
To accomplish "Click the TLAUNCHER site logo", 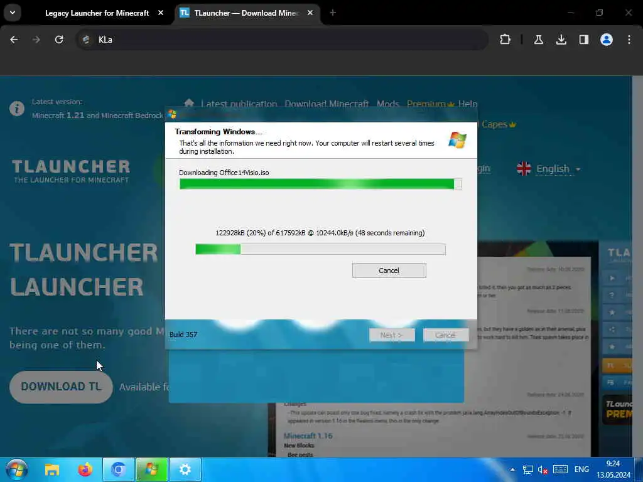I will [x=70, y=171].
